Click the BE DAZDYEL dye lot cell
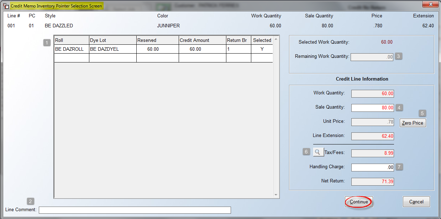Image resolution: width=441 pixels, height=219 pixels. point(112,49)
